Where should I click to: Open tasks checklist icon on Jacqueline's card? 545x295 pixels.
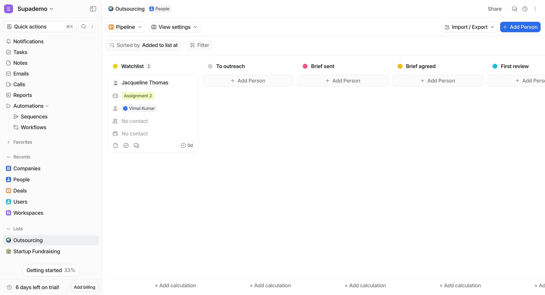pos(126,145)
